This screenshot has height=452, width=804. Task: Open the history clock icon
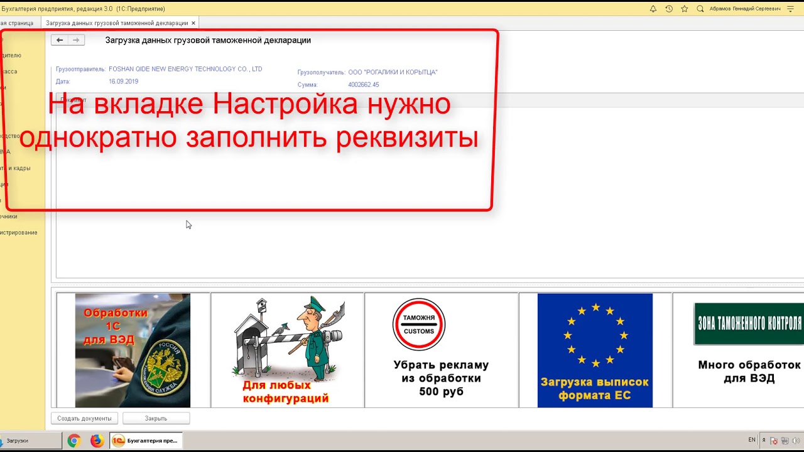tap(669, 9)
